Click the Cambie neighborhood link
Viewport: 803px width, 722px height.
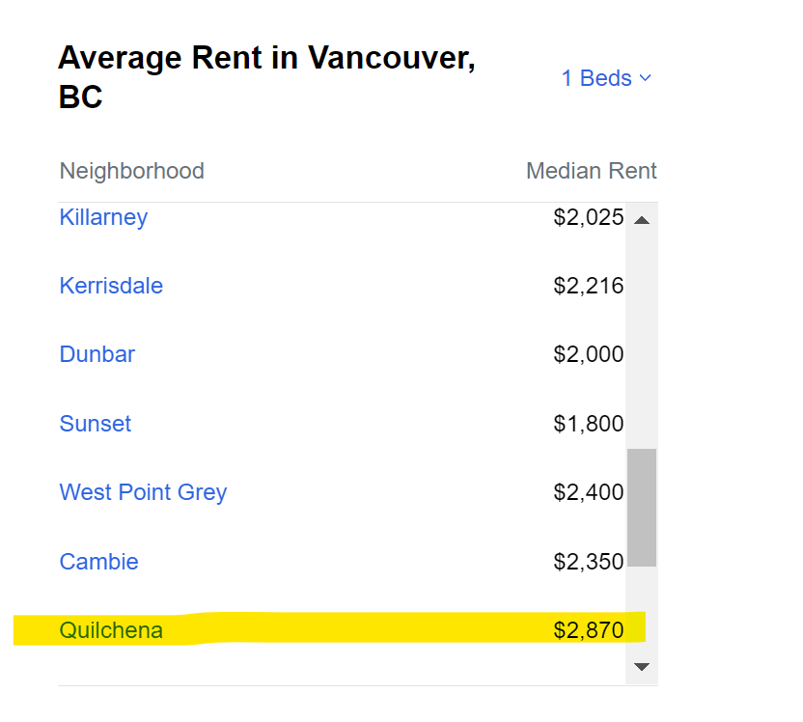(x=98, y=562)
